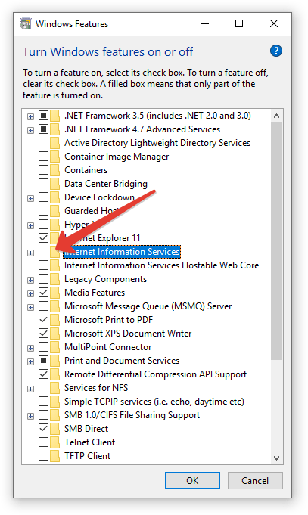Expand the Legacy Components node
Screen dimensions: 308x515
coord(30,280)
